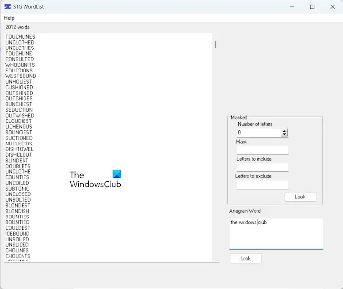The height and width of the screenshot is (289, 343).
Task: Click inside the Anagram Word text box
Action: click(x=276, y=234)
